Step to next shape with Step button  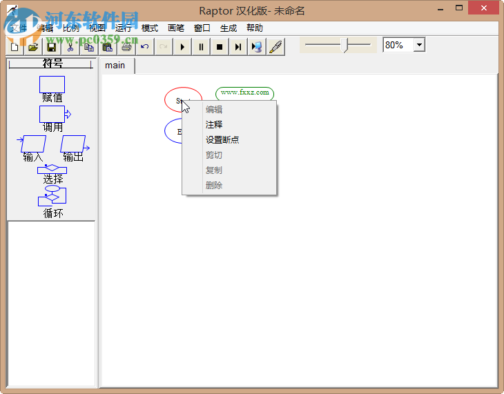pos(238,47)
